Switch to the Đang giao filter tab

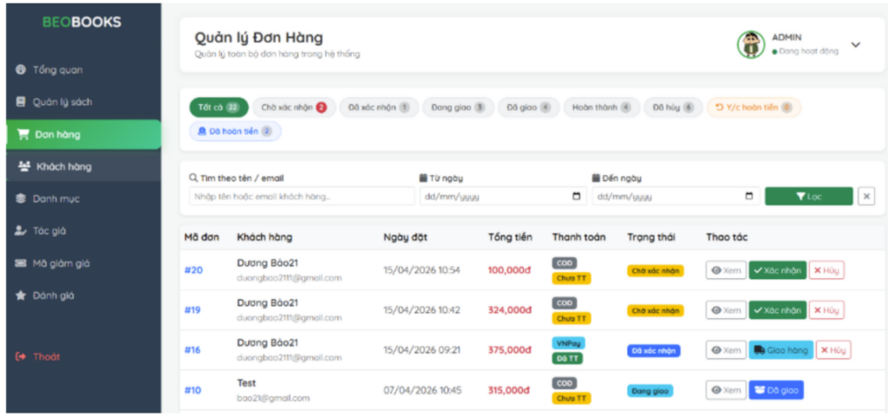point(458,107)
